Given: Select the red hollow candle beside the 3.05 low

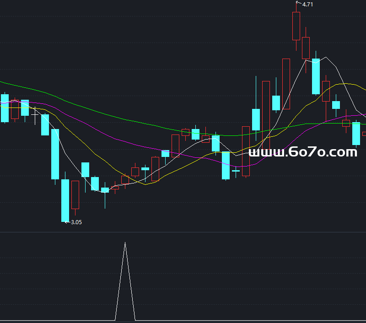Looking at the screenshot, I should 75,194.
